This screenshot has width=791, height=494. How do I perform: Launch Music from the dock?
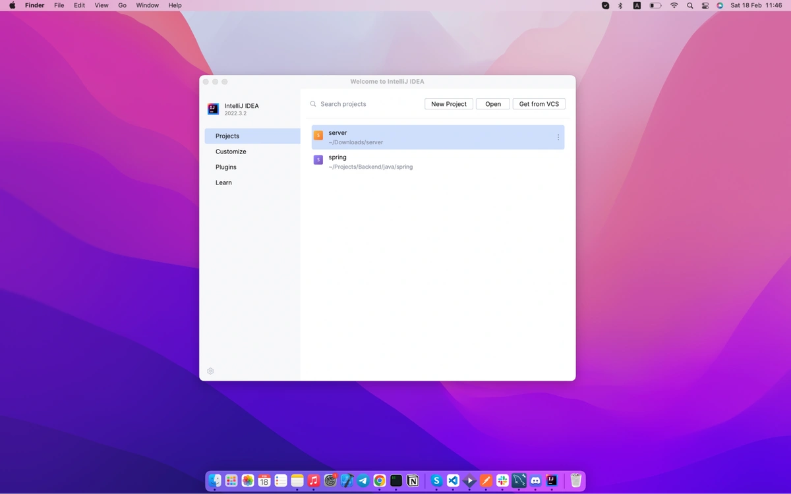[314, 481]
